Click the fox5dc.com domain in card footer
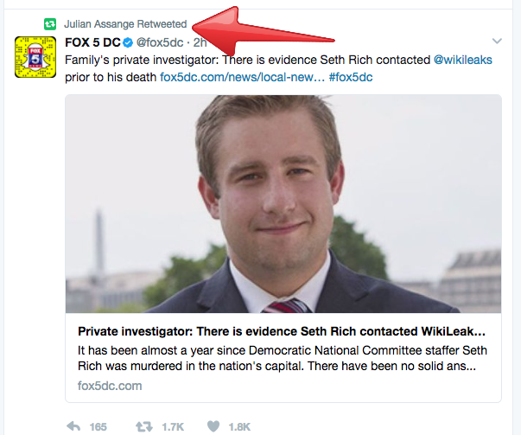The width and height of the screenshot is (521, 435). [110, 385]
